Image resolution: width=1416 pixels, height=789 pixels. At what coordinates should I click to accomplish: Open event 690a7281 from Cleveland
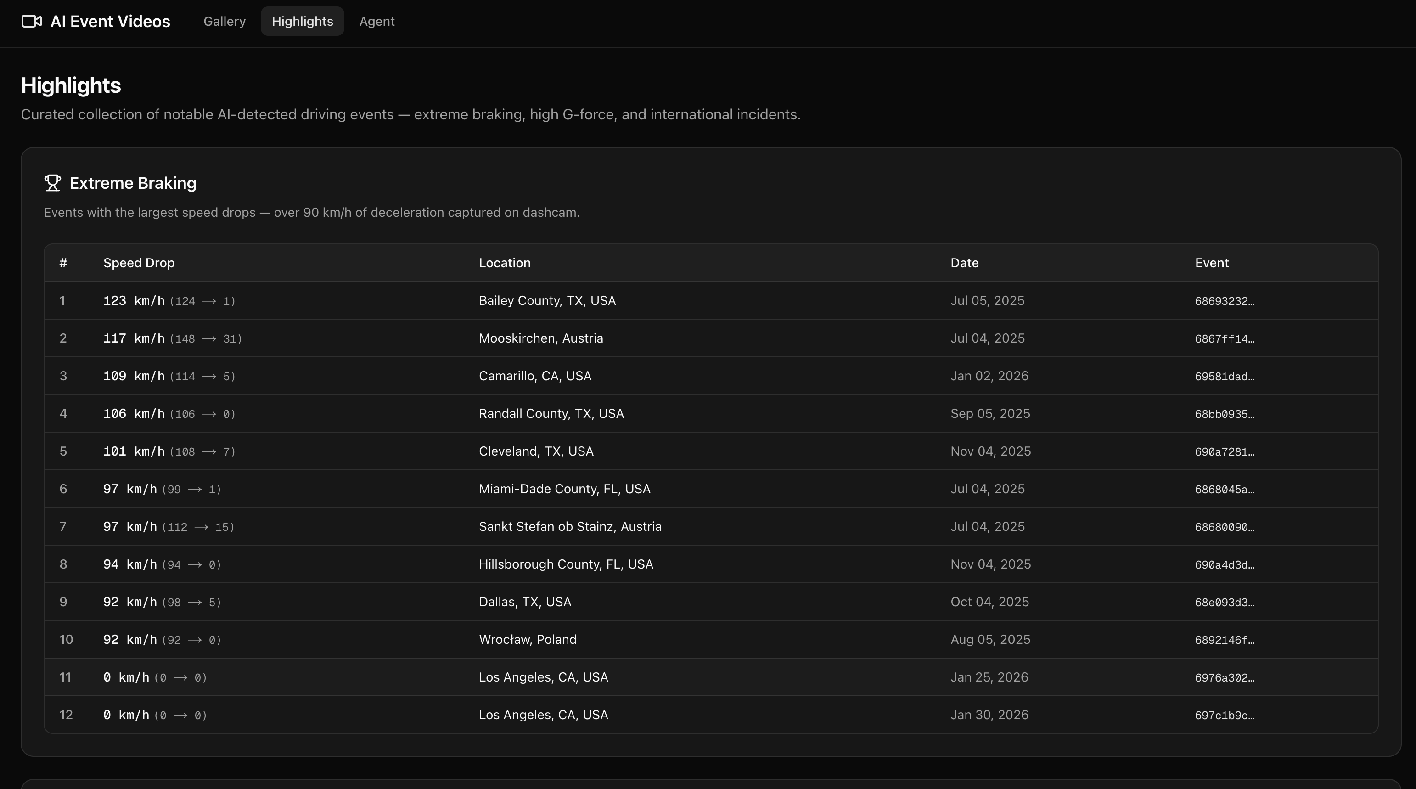(x=1224, y=452)
